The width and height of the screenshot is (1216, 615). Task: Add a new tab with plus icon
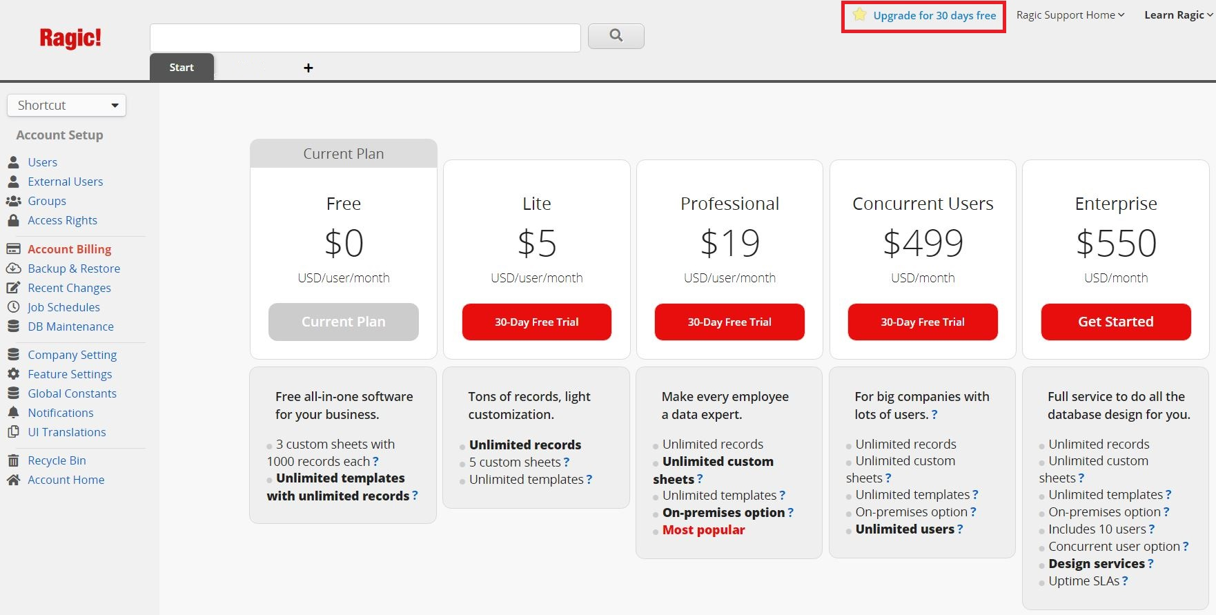coord(308,68)
